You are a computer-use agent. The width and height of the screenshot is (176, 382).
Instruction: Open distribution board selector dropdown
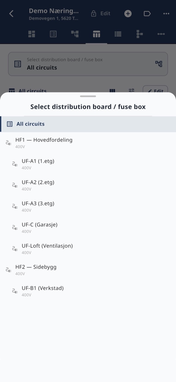(x=88, y=64)
